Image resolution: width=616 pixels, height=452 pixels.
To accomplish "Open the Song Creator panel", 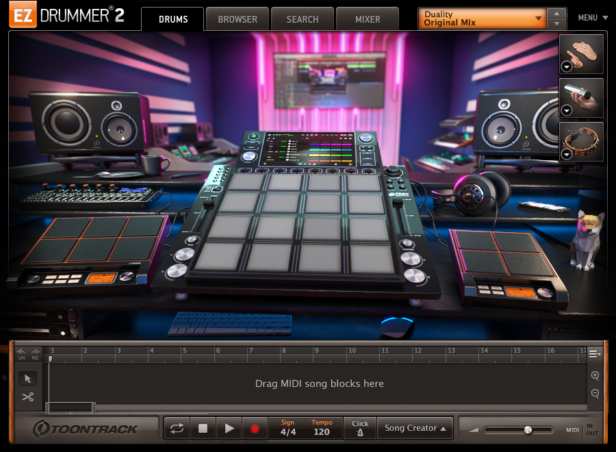I will coord(415,428).
